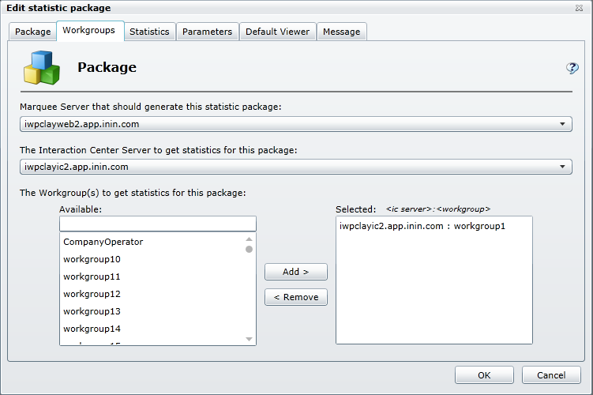Image resolution: width=593 pixels, height=395 pixels.
Task: Click the help question mark icon
Action: [572, 69]
